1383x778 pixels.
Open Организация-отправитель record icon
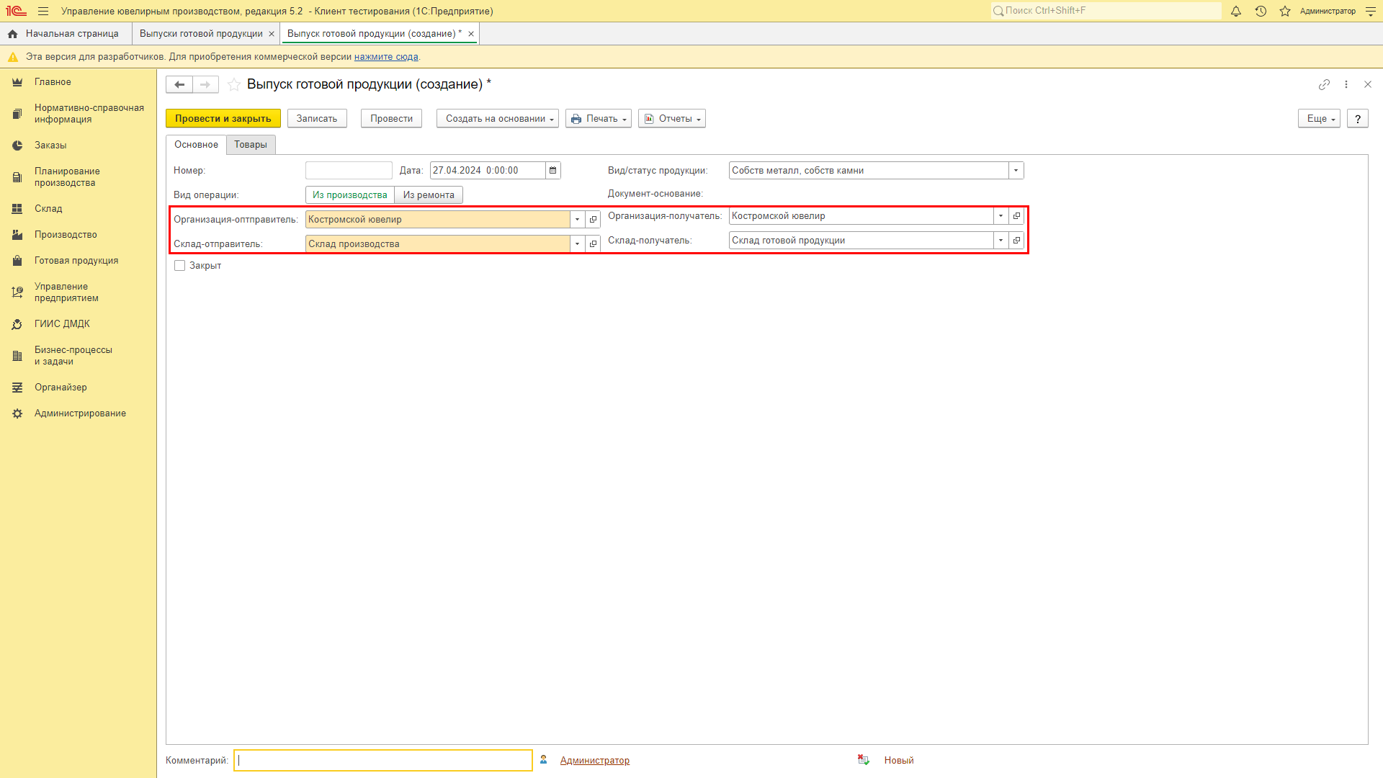coord(593,220)
